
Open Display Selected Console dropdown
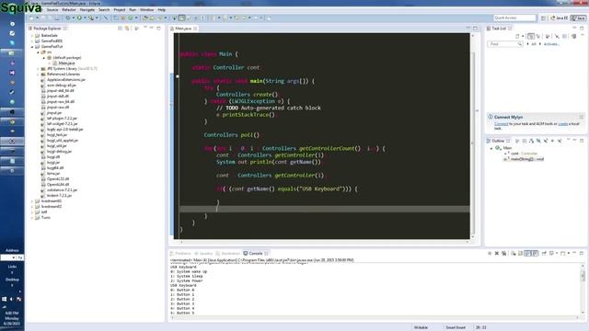coord(557,254)
